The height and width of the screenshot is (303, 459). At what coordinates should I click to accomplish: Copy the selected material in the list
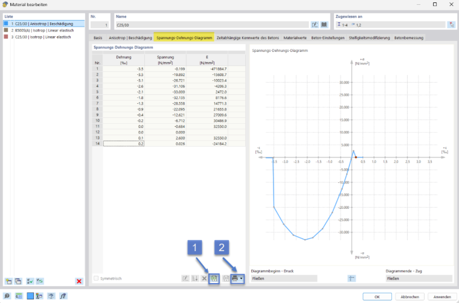point(18,281)
